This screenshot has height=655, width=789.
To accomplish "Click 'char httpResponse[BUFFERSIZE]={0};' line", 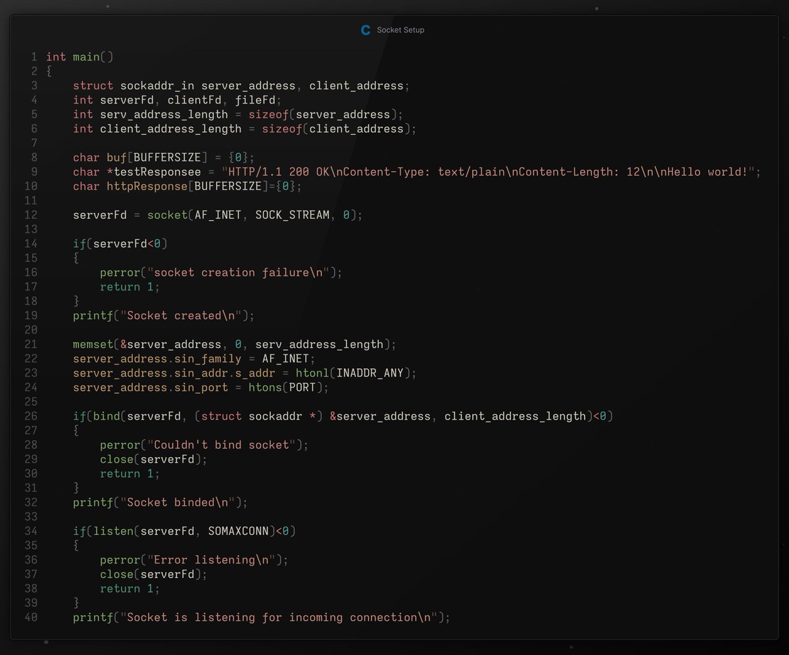I will tap(187, 187).
